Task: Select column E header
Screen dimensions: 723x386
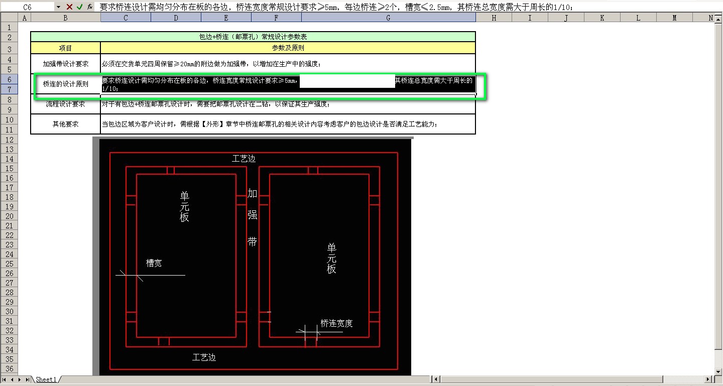Action: (x=226, y=18)
